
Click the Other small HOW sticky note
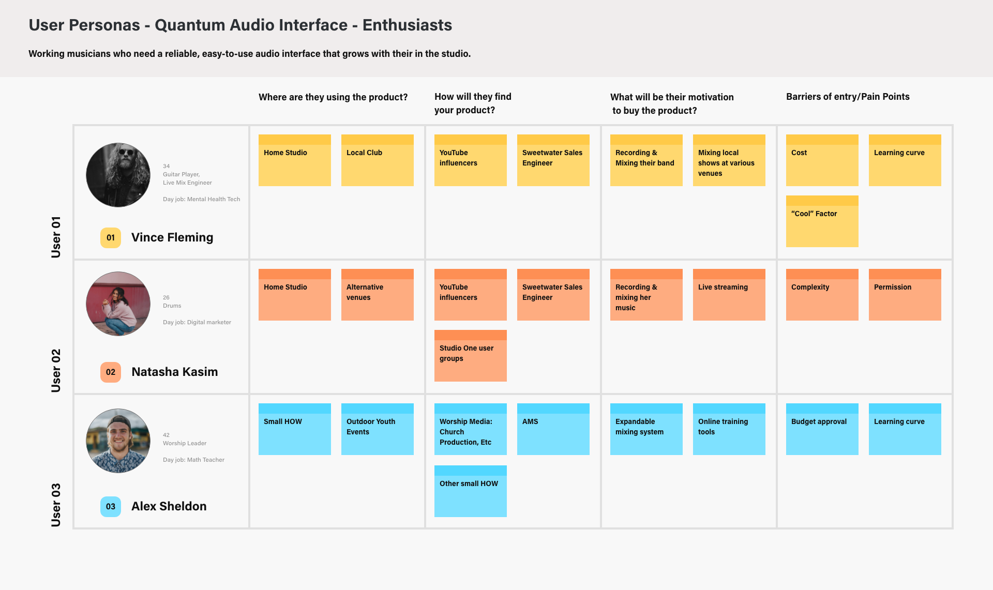[x=470, y=491]
